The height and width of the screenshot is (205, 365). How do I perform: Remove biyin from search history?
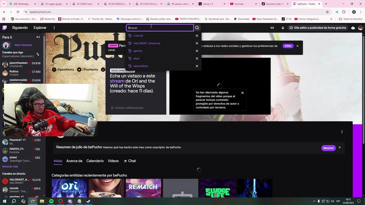click(197, 58)
